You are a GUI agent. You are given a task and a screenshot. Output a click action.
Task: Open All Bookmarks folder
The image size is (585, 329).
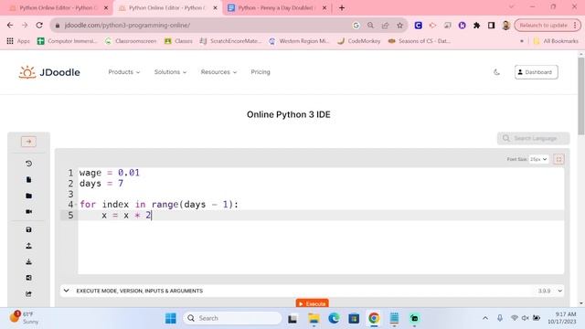556,41
